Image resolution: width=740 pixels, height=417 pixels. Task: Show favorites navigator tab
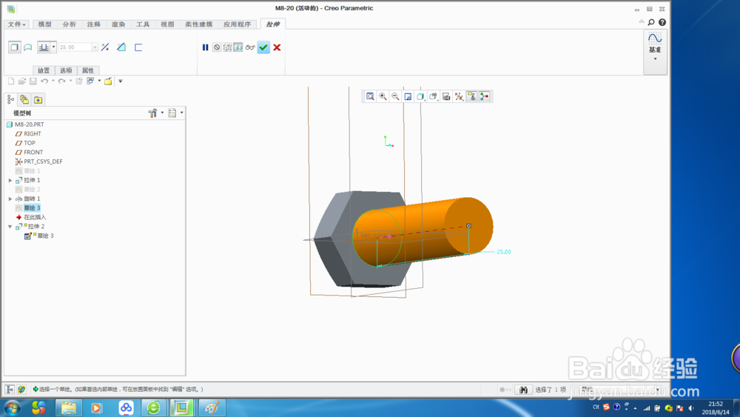(x=38, y=100)
